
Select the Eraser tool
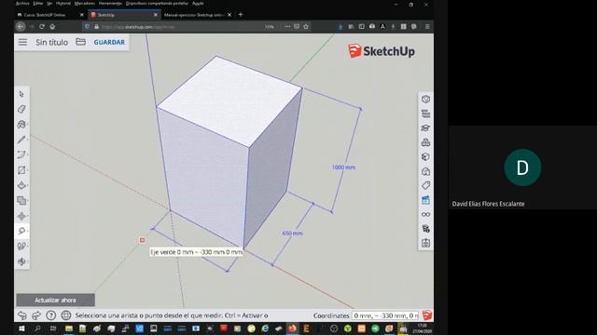(x=21, y=110)
